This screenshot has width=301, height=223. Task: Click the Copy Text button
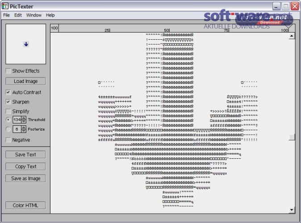[25, 167]
